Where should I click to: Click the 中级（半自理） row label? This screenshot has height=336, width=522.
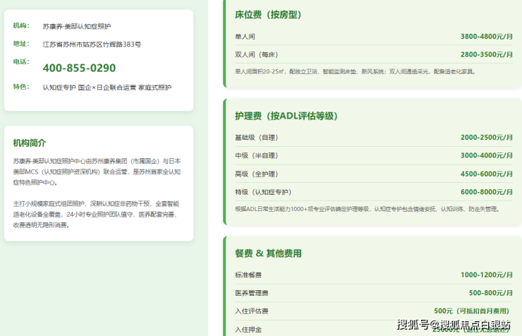256,155
